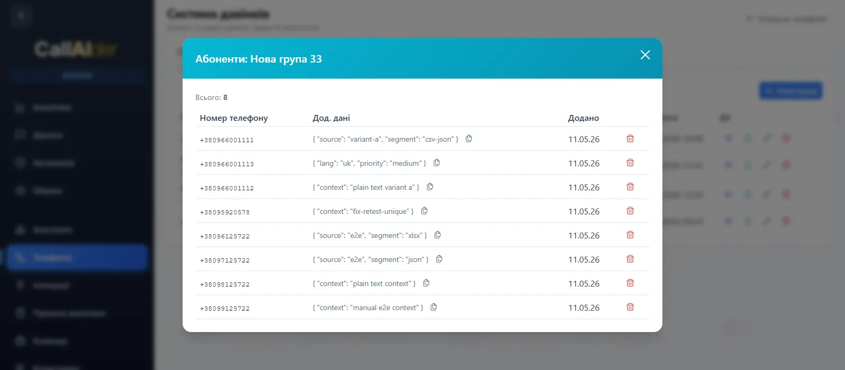Close the Абоненти: Нова група 33 dialog
This screenshot has width=845, height=370.
[x=645, y=55]
